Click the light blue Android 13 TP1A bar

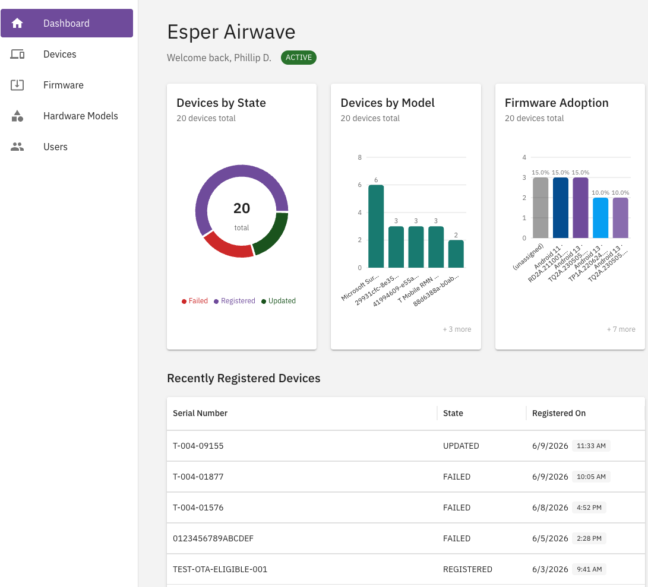pos(600,218)
